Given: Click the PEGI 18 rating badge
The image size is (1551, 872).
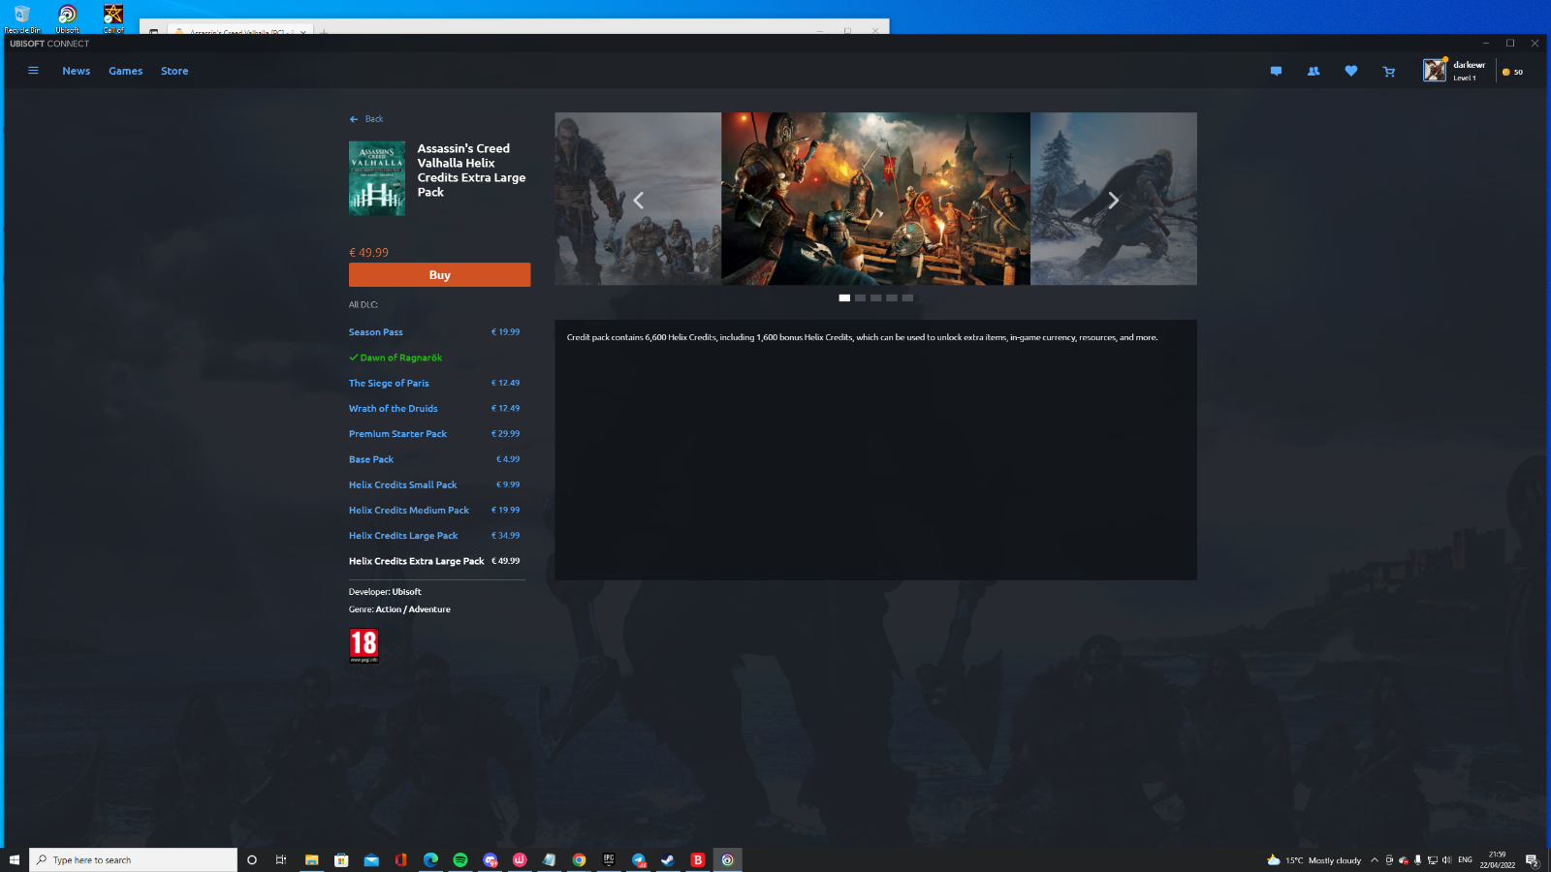Looking at the screenshot, I should click(364, 645).
